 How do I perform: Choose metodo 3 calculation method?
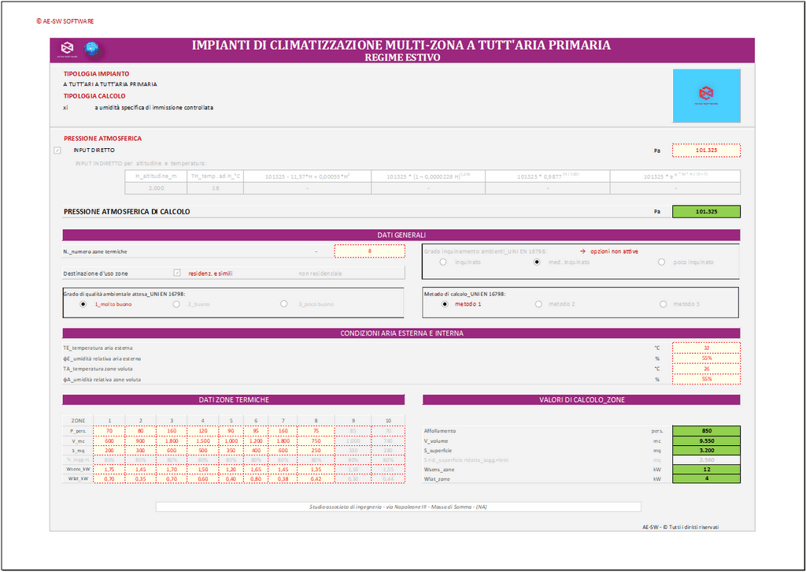pyautogui.click(x=663, y=304)
